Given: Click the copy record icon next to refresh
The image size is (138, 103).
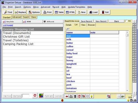Looking at the screenshot, I should [x=83, y=96].
